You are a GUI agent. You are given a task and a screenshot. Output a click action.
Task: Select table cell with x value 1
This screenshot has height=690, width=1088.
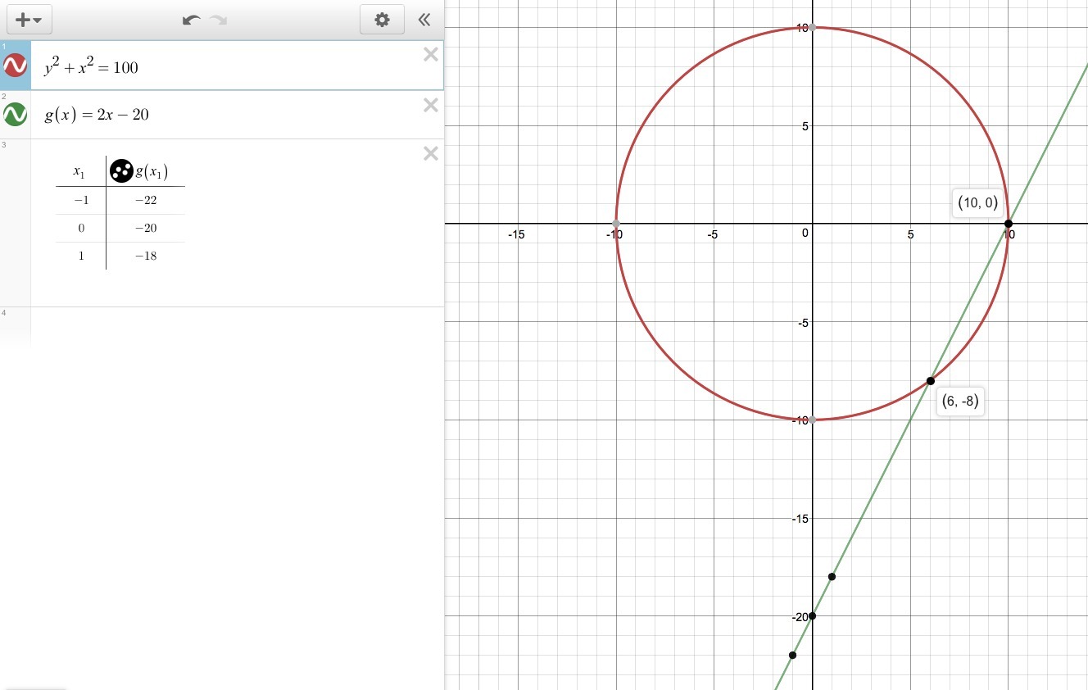[80, 256]
